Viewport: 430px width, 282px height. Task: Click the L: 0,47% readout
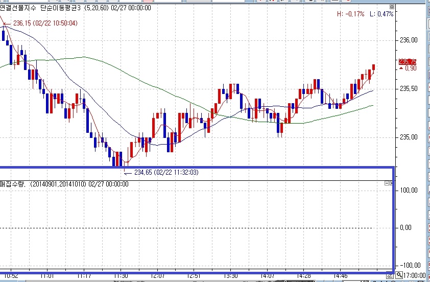[x=382, y=14]
